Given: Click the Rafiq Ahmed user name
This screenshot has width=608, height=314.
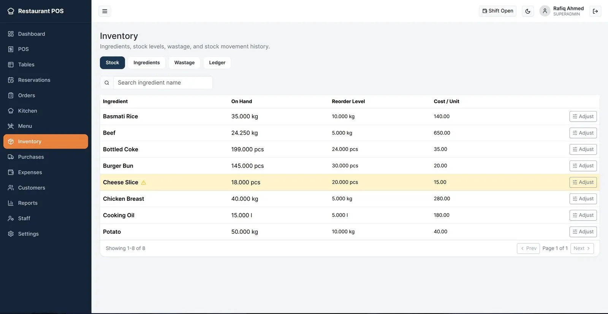Looking at the screenshot, I should [568, 8].
